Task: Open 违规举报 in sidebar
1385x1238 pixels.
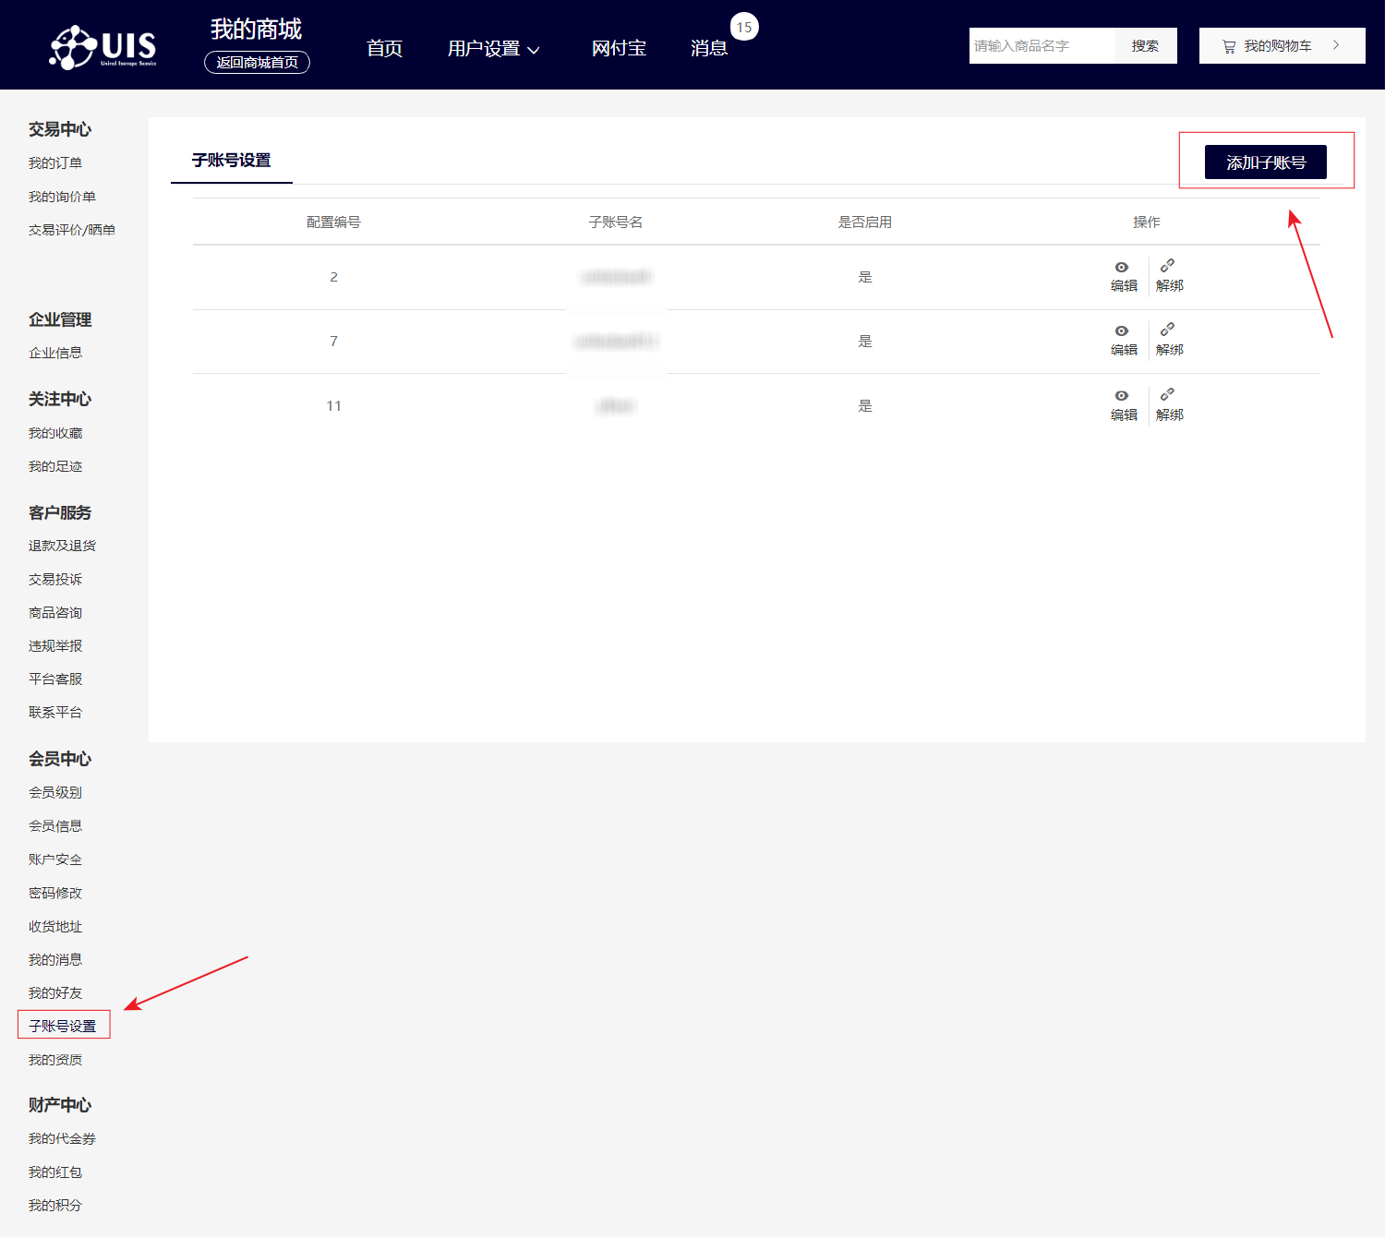Action: (55, 645)
